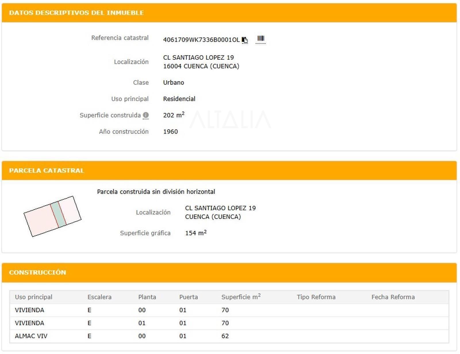This screenshot has width=460, height=354.
Task: Click info icon next to Superficie construida
Action: (x=146, y=115)
